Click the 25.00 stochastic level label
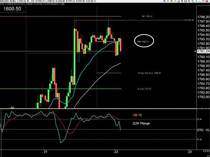210x157 pixels. click(x=199, y=119)
